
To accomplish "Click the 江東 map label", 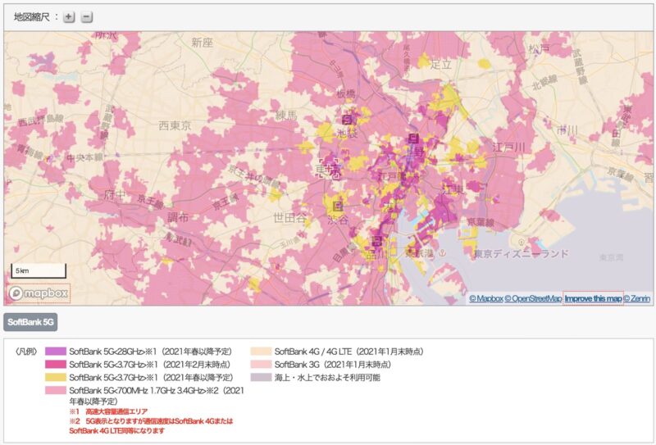I will 453,190.
